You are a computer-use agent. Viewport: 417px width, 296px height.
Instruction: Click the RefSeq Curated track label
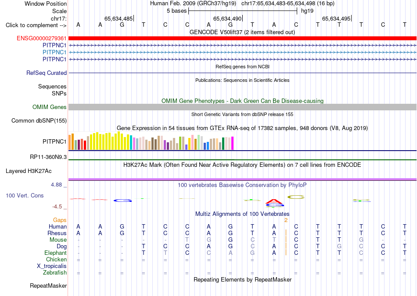coord(46,73)
